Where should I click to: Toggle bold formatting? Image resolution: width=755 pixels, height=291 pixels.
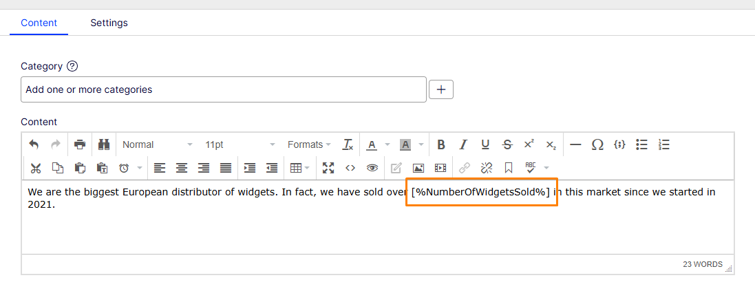pyautogui.click(x=441, y=144)
